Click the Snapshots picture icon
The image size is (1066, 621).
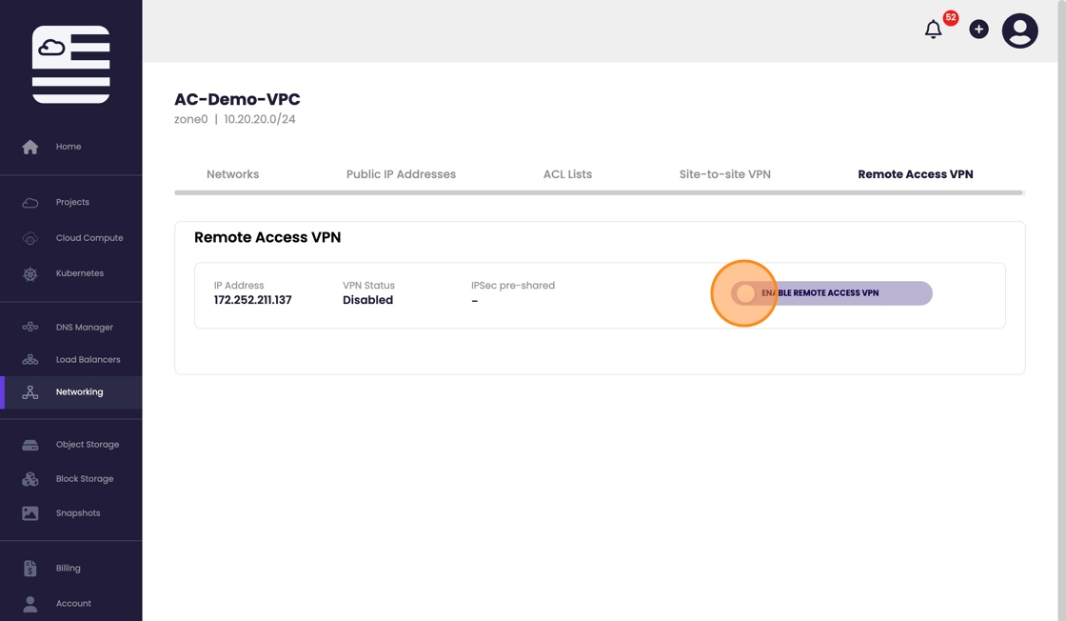(30, 513)
